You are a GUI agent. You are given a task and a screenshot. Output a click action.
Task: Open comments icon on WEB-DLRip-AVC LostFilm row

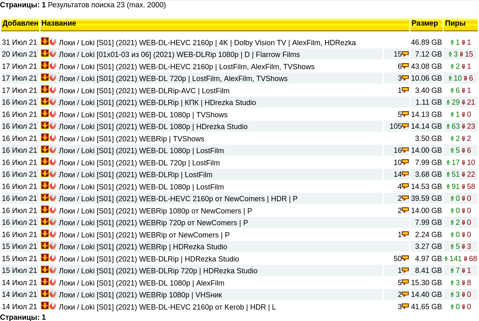tap(405, 90)
